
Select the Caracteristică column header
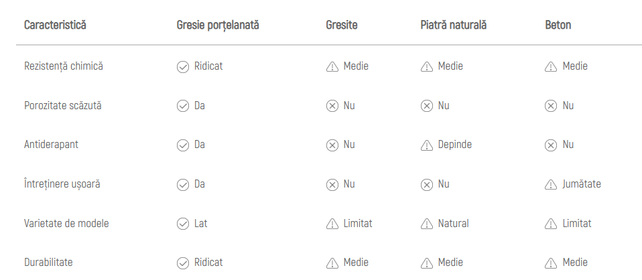pos(55,25)
